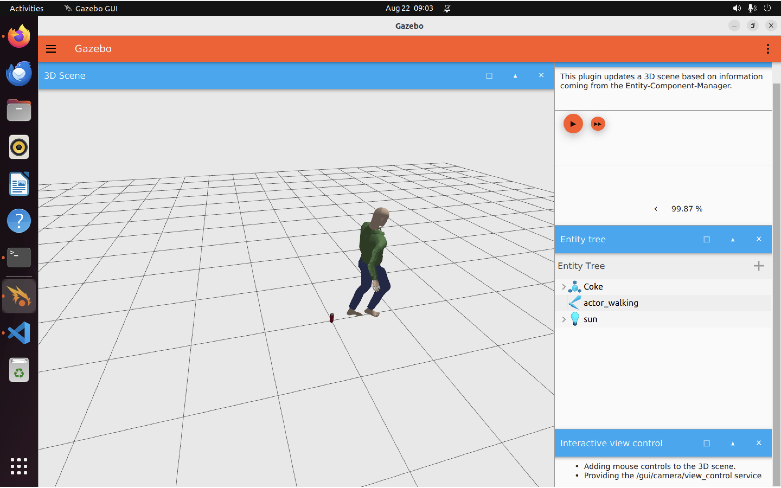Undock the Entity tree panel

coord(706,239)
